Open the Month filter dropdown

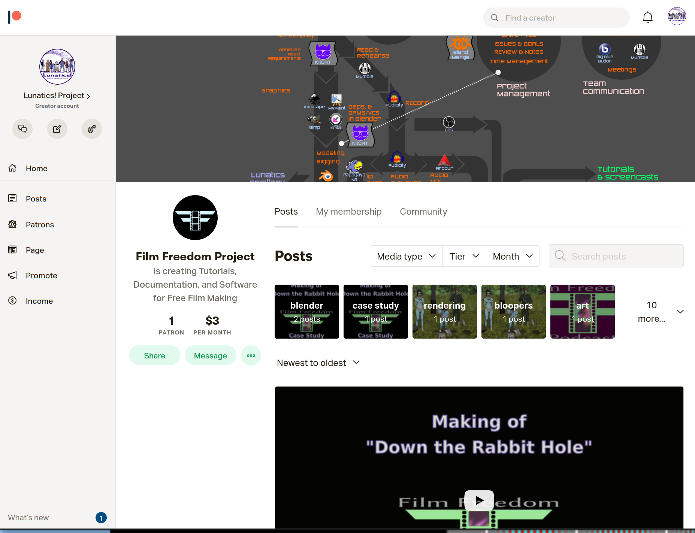point(513,256)
